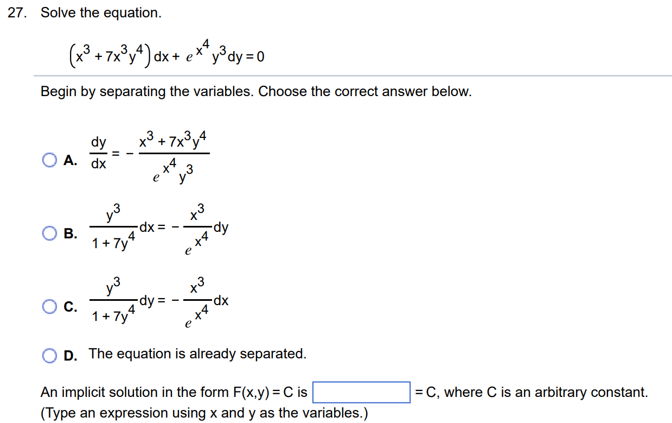This screenshot has height=423, width=672.
Task: Select radio button for answer choice C
Action: point(50,306)
